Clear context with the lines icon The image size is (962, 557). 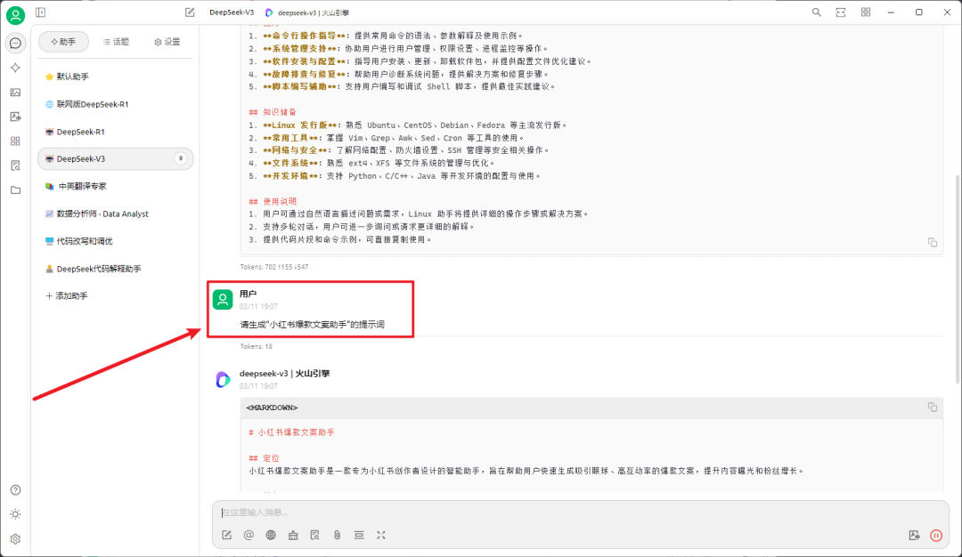[359, 535]
